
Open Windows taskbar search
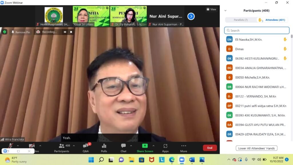pyautogui.click(x=101, y=160)
